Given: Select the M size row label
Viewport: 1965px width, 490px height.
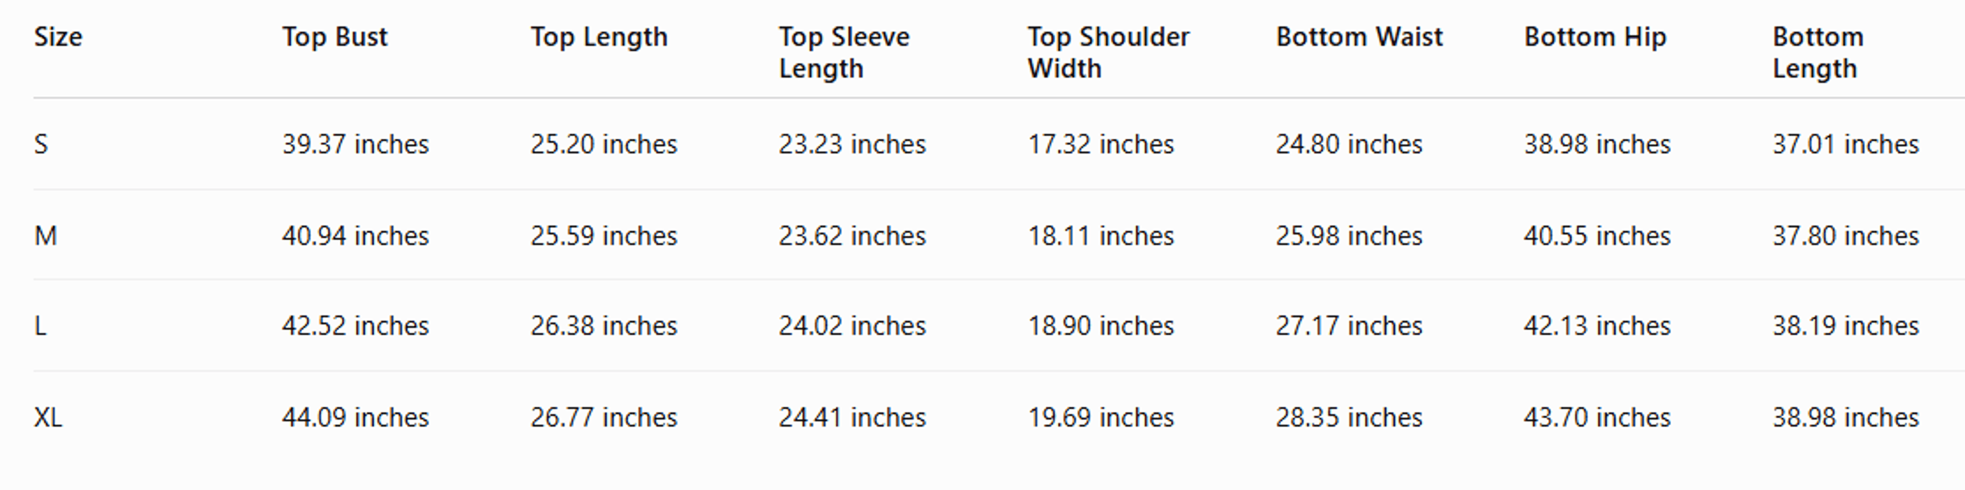Looking at the screenshot, I should (x=46, y=235).
